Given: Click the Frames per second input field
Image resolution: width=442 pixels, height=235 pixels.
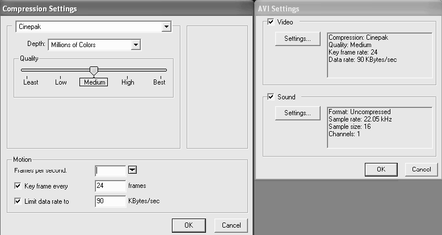Looking at the screenshot, I should (x=110, y=170).
